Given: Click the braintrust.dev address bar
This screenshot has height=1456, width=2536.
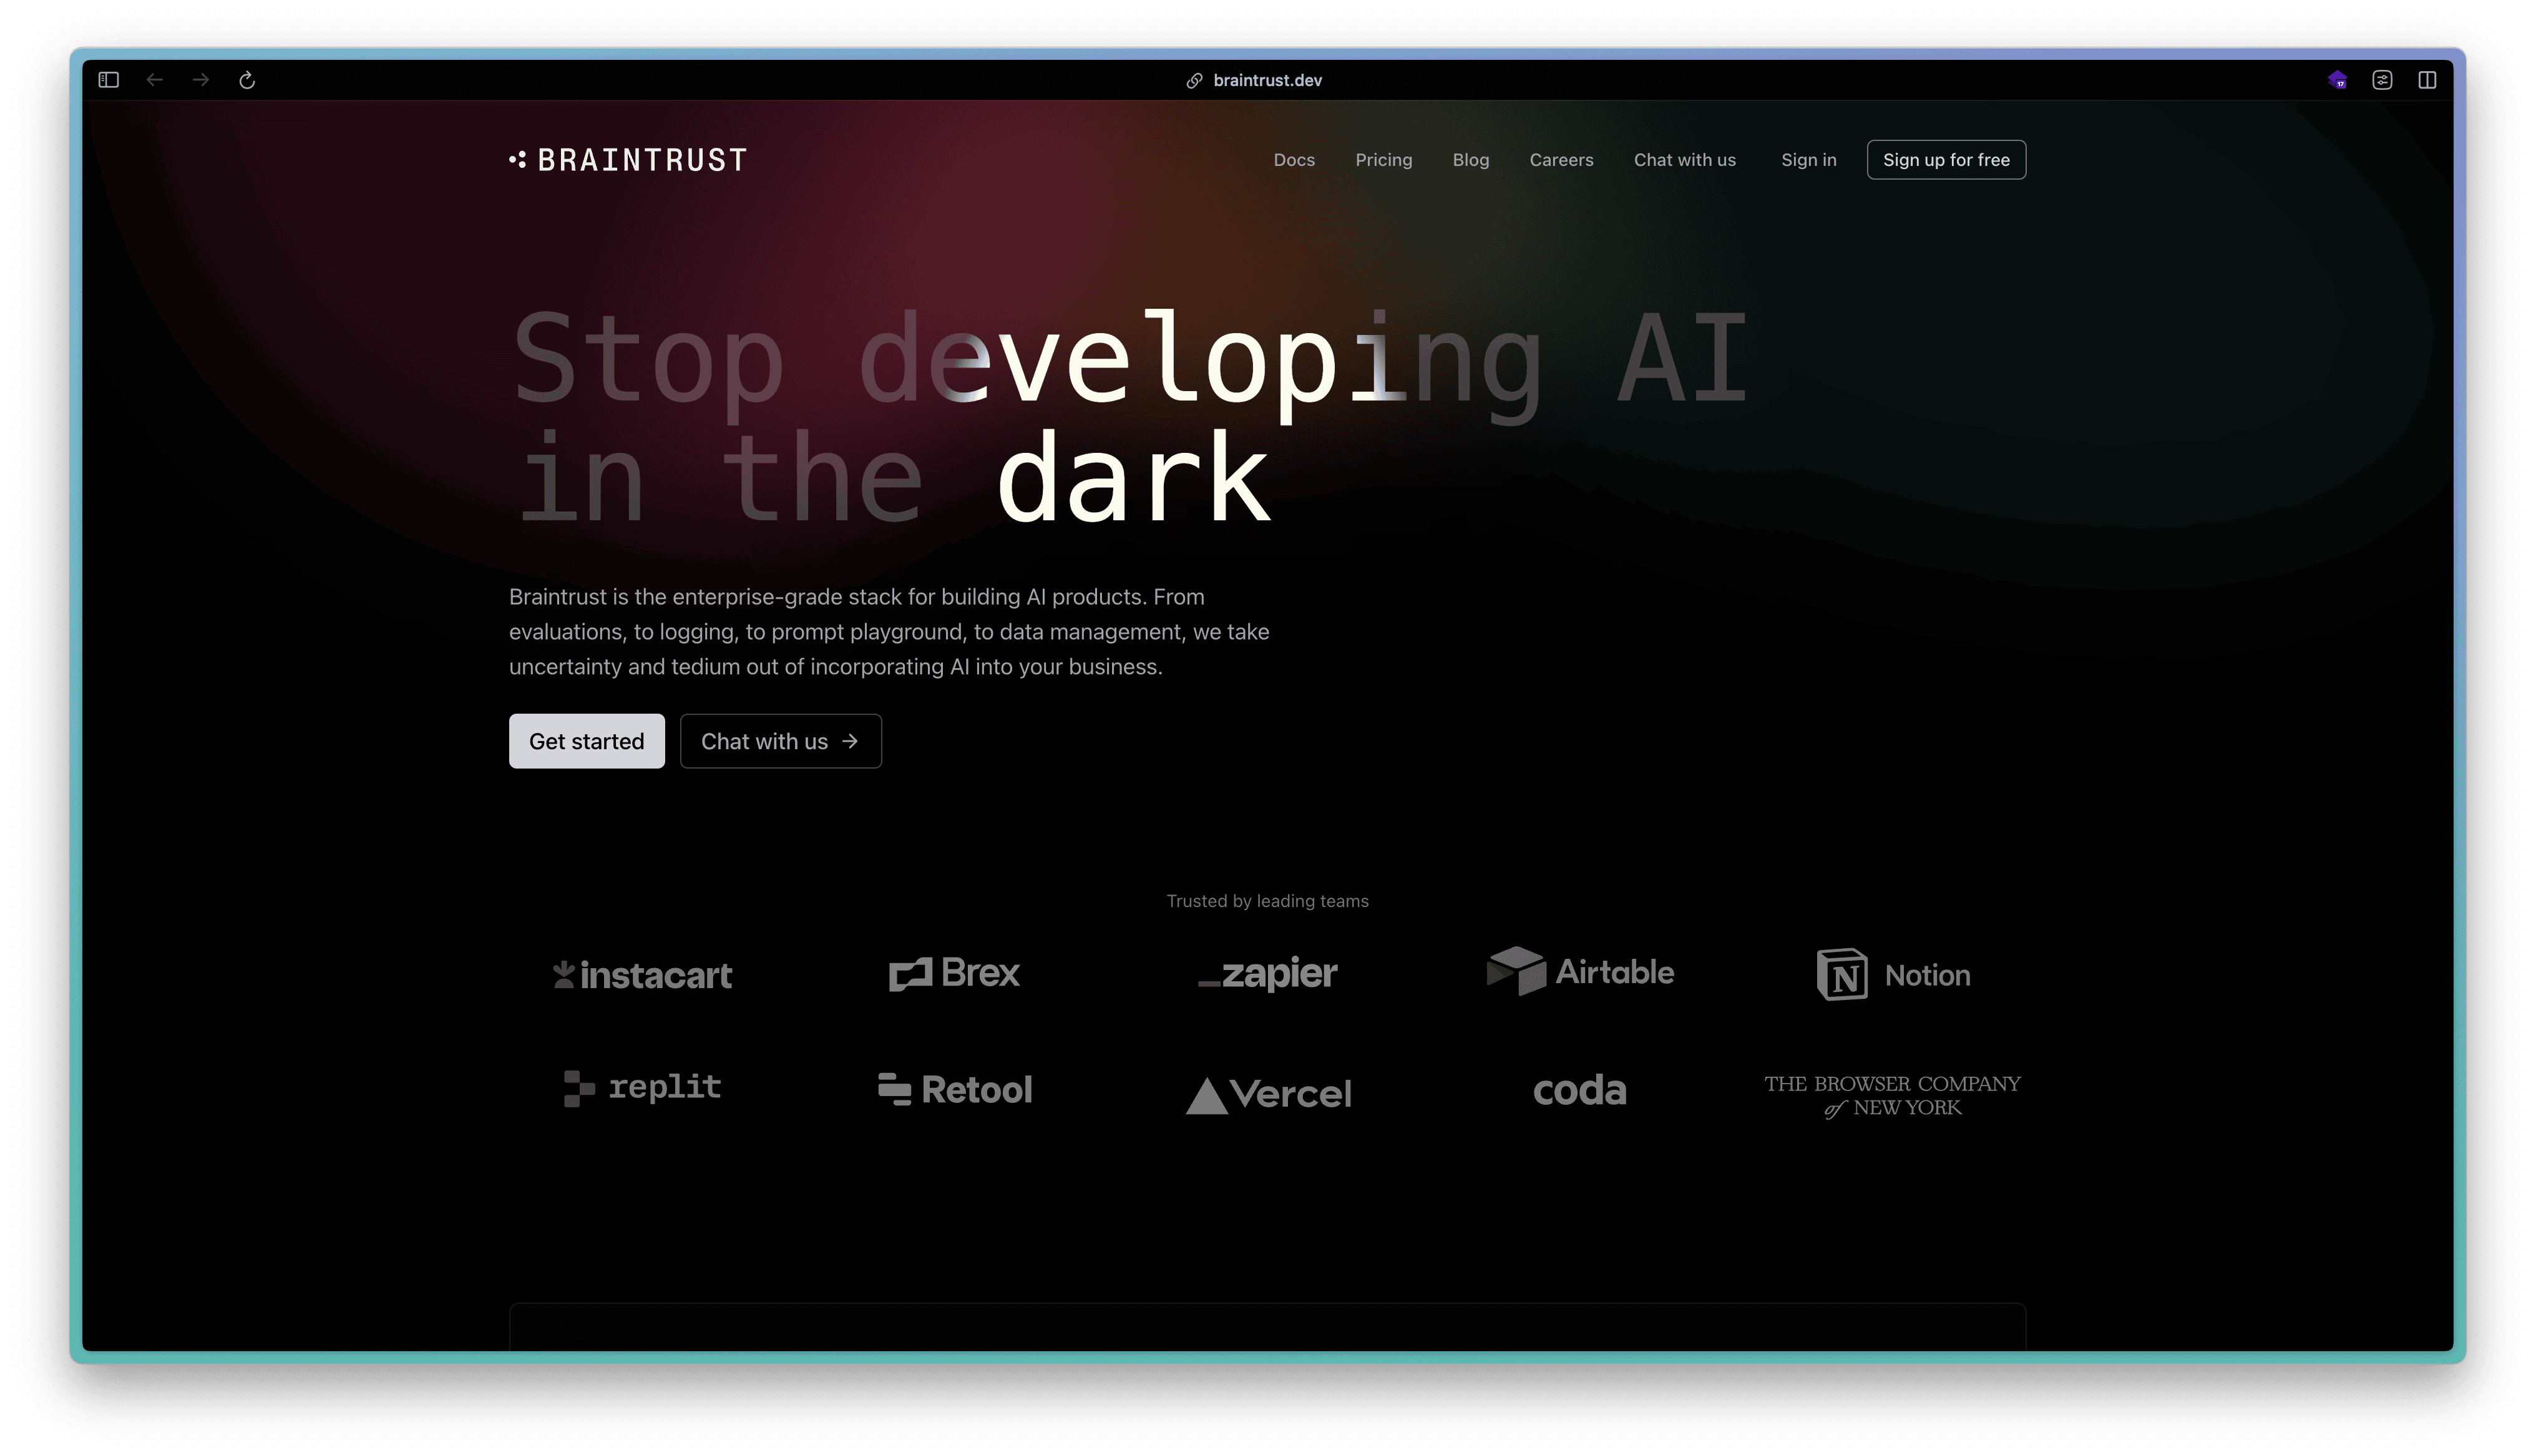Looking at the screenshot, I should 1267,81.
